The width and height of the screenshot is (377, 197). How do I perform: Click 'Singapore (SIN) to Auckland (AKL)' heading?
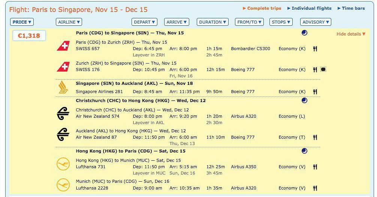pyautogui.click(x=117, y=83)
